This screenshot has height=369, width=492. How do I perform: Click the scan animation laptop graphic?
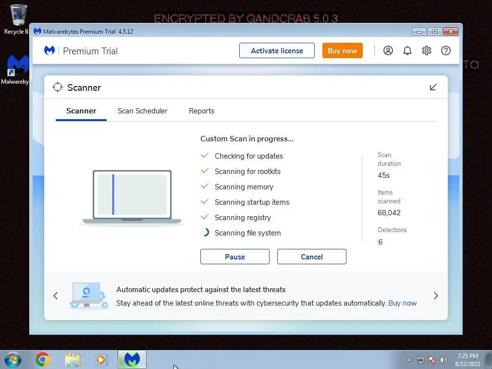tap(132, 197)
